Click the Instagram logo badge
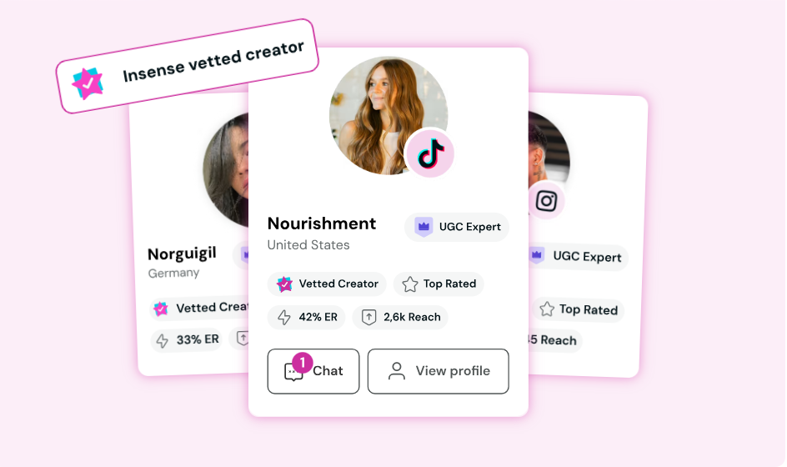This screenshot has width=787, height=467. pos(546,201)
